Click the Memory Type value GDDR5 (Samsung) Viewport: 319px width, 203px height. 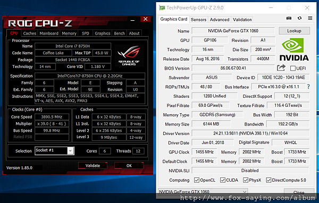click(x=217, y=114)
